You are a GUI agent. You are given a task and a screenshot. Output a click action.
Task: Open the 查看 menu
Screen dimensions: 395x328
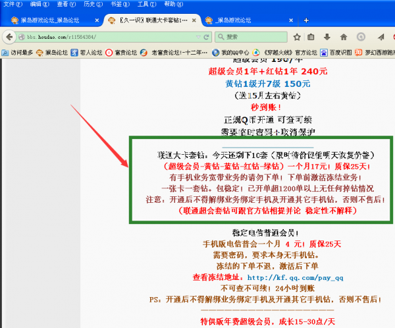coord(66,4)
